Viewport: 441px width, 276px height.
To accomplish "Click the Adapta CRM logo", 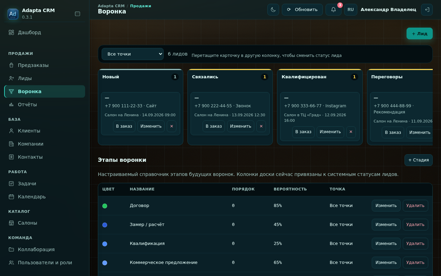I will click(x=13, y=14).
